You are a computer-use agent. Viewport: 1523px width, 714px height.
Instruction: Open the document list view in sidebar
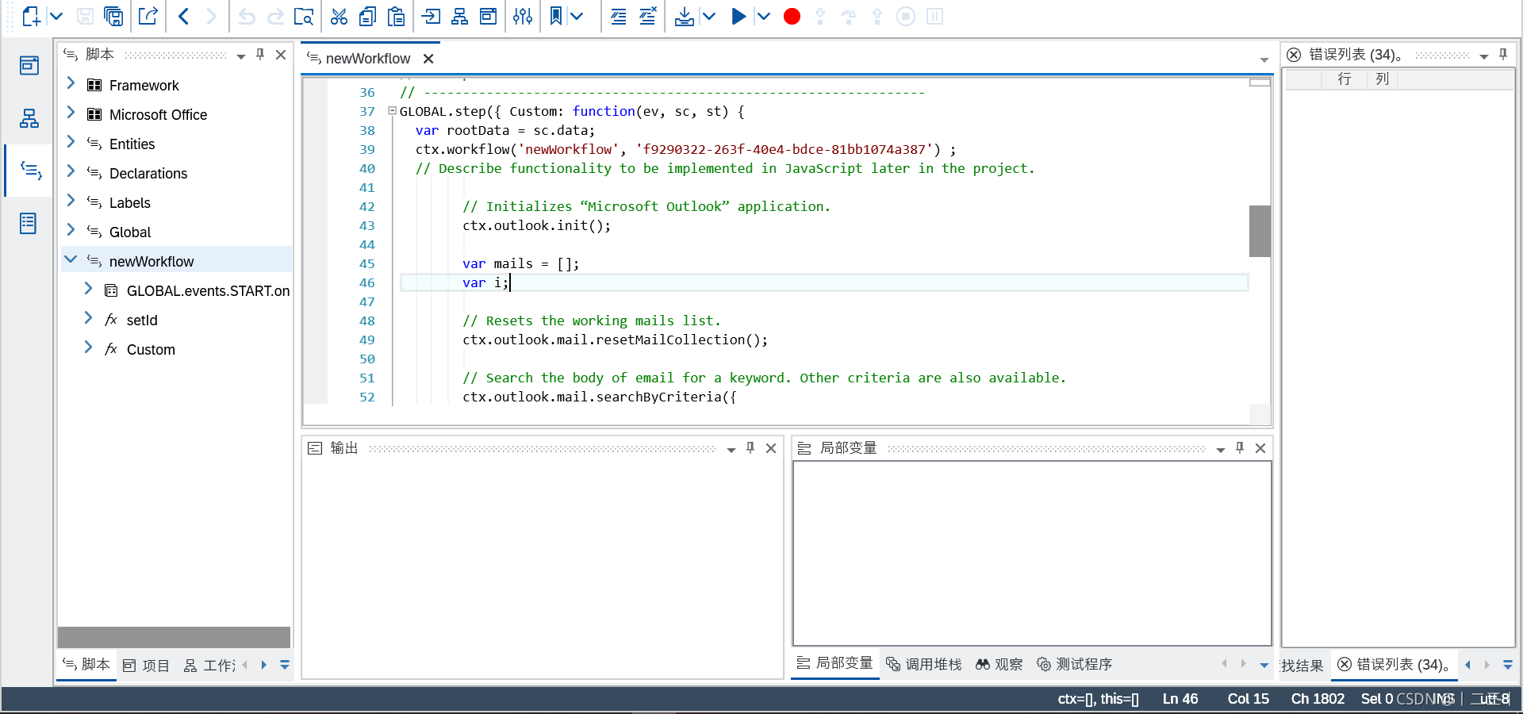click(29, 223)
